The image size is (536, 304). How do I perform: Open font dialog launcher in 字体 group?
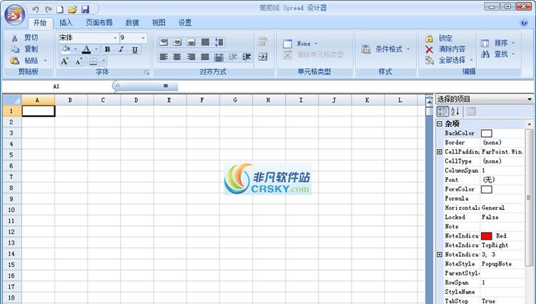(147, 72)
